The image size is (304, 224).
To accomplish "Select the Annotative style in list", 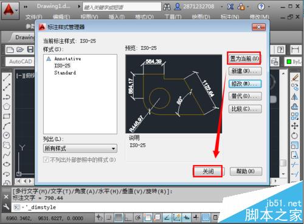I will [x=67, y=59].
